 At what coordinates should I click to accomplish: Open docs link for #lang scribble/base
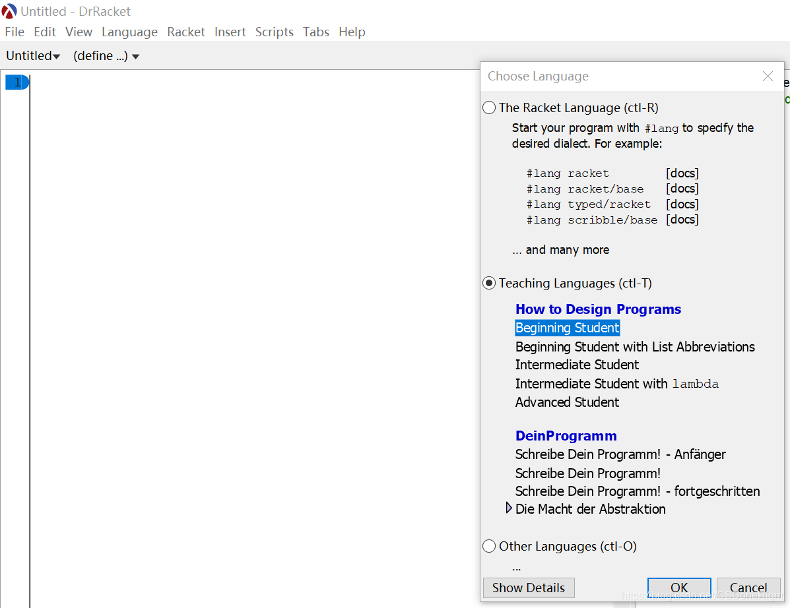[682, 220]
